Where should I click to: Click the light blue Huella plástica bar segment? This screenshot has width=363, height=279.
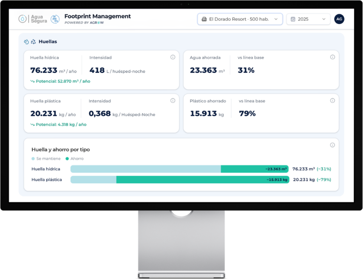(93, 180)
